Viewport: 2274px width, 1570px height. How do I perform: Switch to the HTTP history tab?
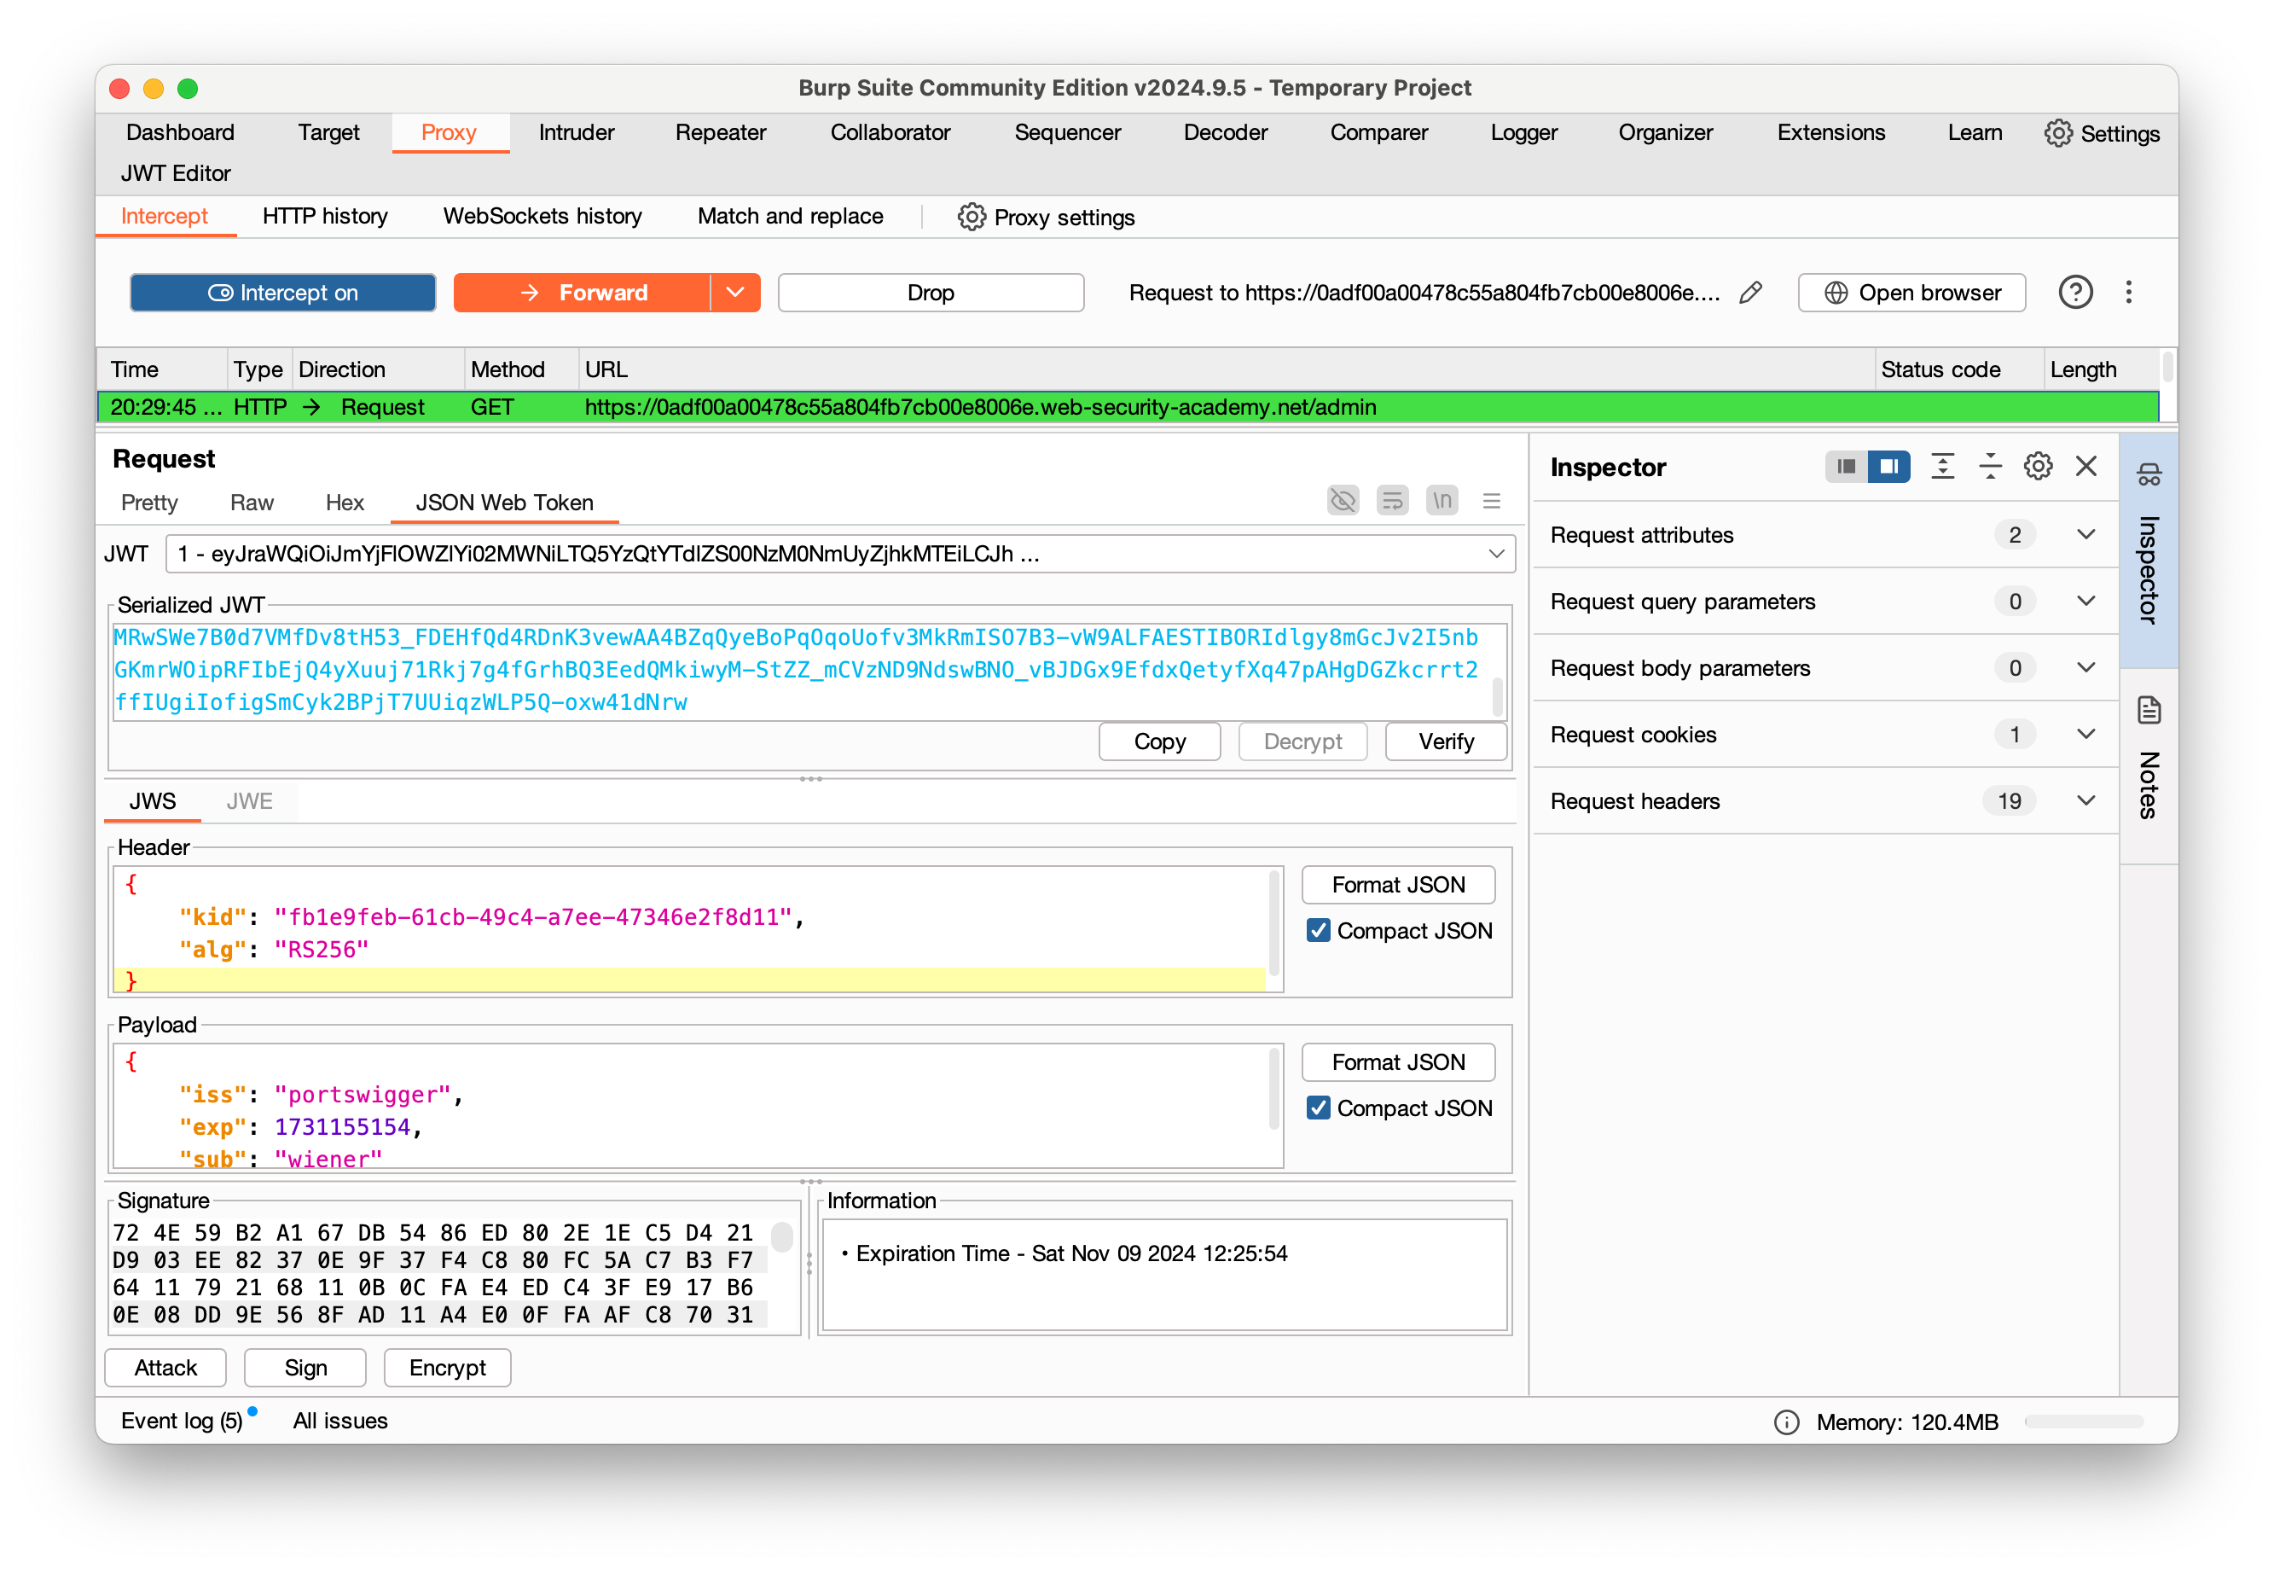[x=324, y=217]
